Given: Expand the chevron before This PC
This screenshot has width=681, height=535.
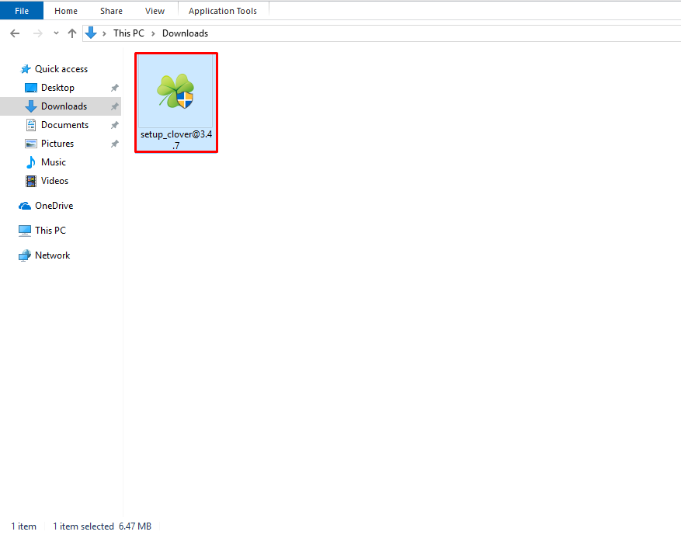Looking at the screenshot, I should (x=104, y=33).
